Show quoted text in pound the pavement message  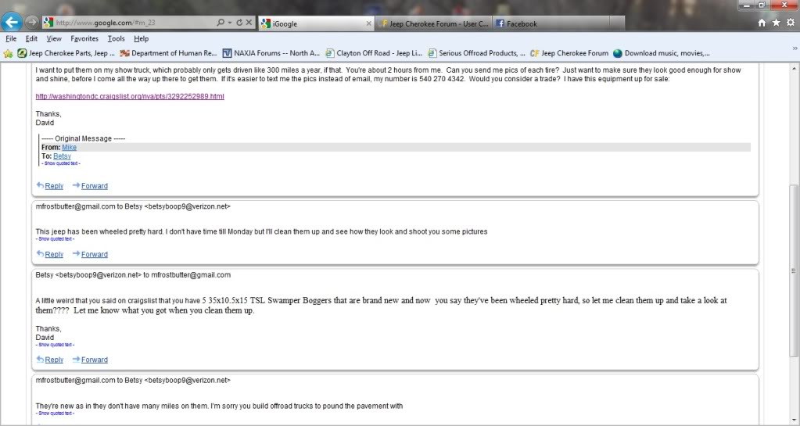pos(55,413)
